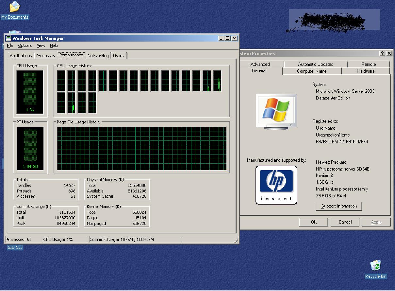Select the General tab in System Properties
The width and height of the screenshot is (395, 291).
click(x=259, y=71)
